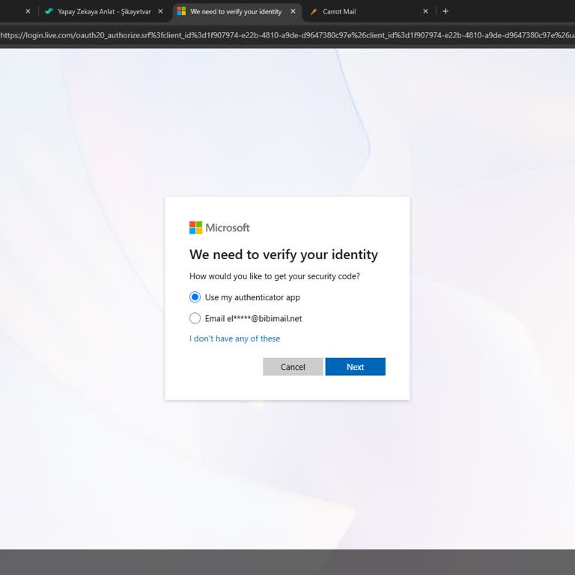Click the heading 'We need to verify your identity'
Screen dimensions: 575x575
click(284, 255)
